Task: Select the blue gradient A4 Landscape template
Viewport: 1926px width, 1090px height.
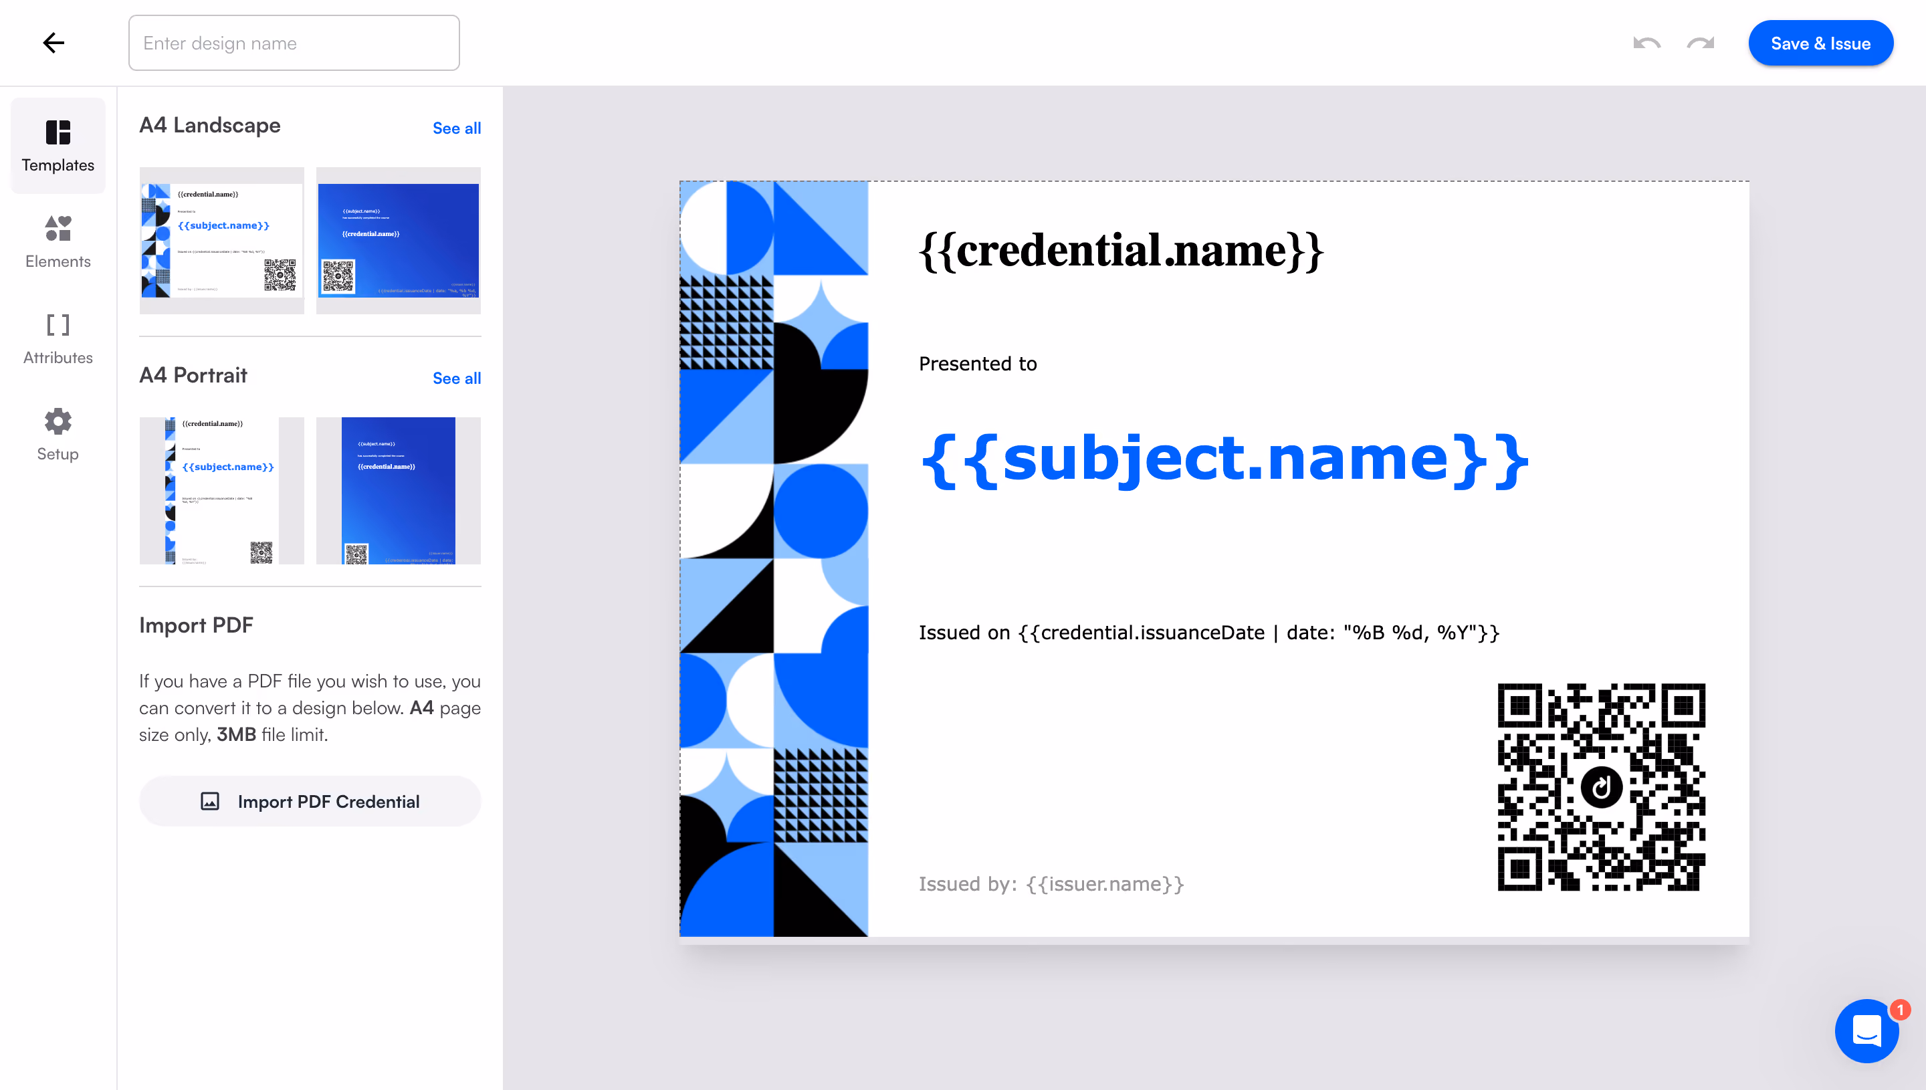Action: pos(398,240)
